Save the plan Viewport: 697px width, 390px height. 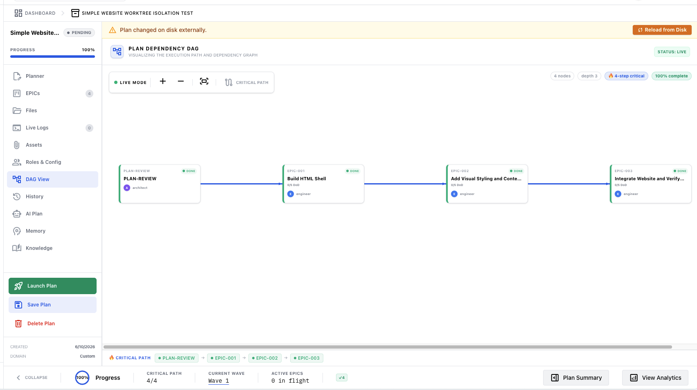click(52, 305)
